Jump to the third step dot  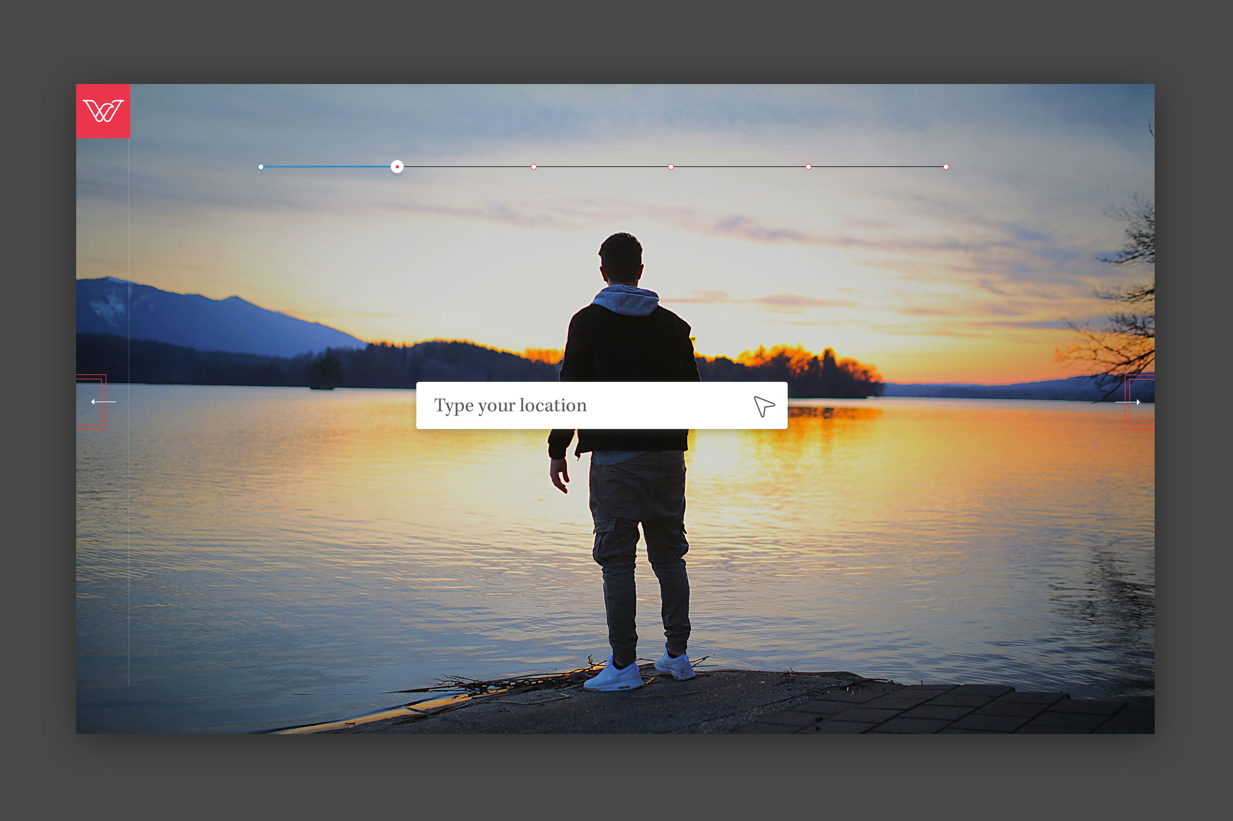533,167
